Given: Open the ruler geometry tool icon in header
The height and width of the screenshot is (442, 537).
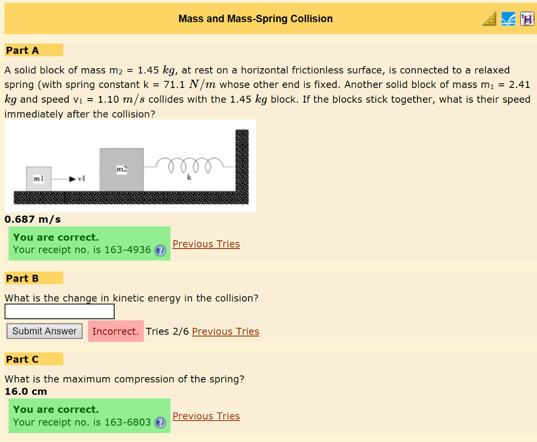Looking at the screenshot, I should 489,18.
